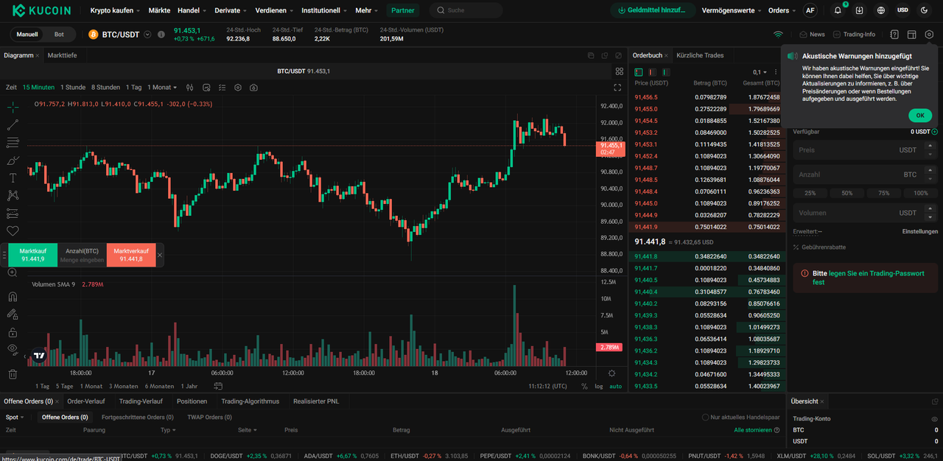Click 'Geldmittel hinzuf...' deposit button
The image size is (943, 461).
(651, 10)
